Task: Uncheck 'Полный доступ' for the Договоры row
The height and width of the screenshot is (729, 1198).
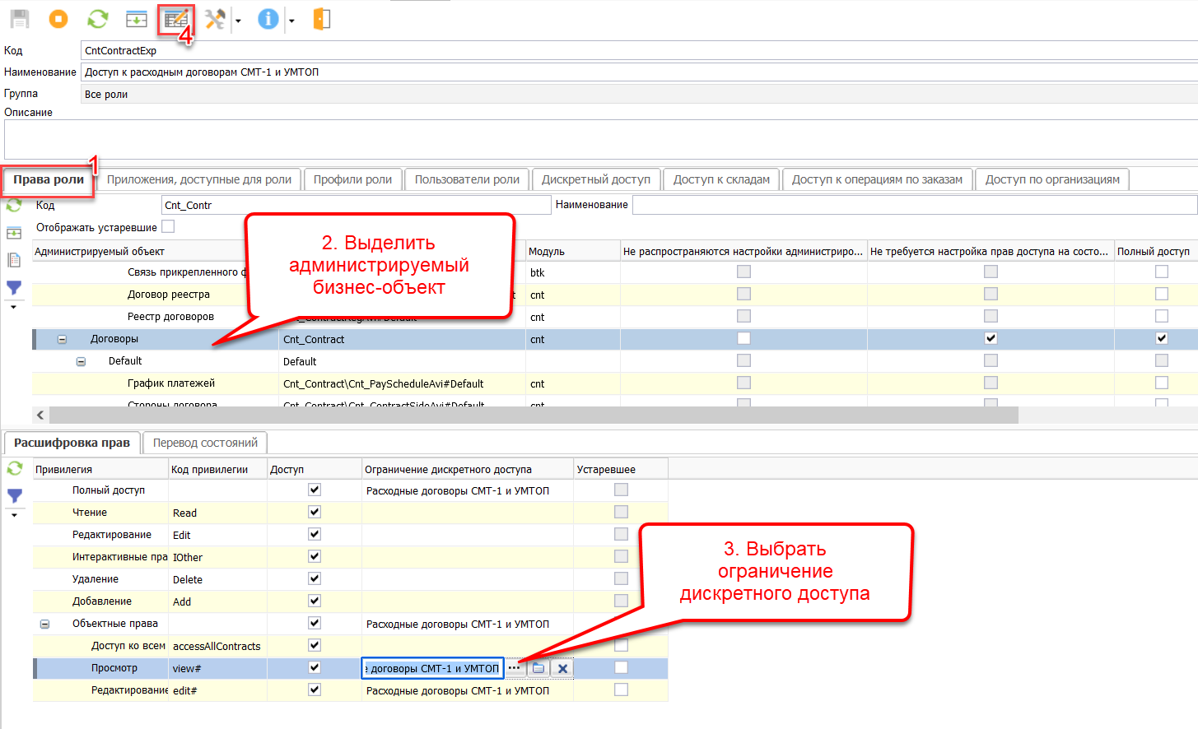Action: (1161, 338)
